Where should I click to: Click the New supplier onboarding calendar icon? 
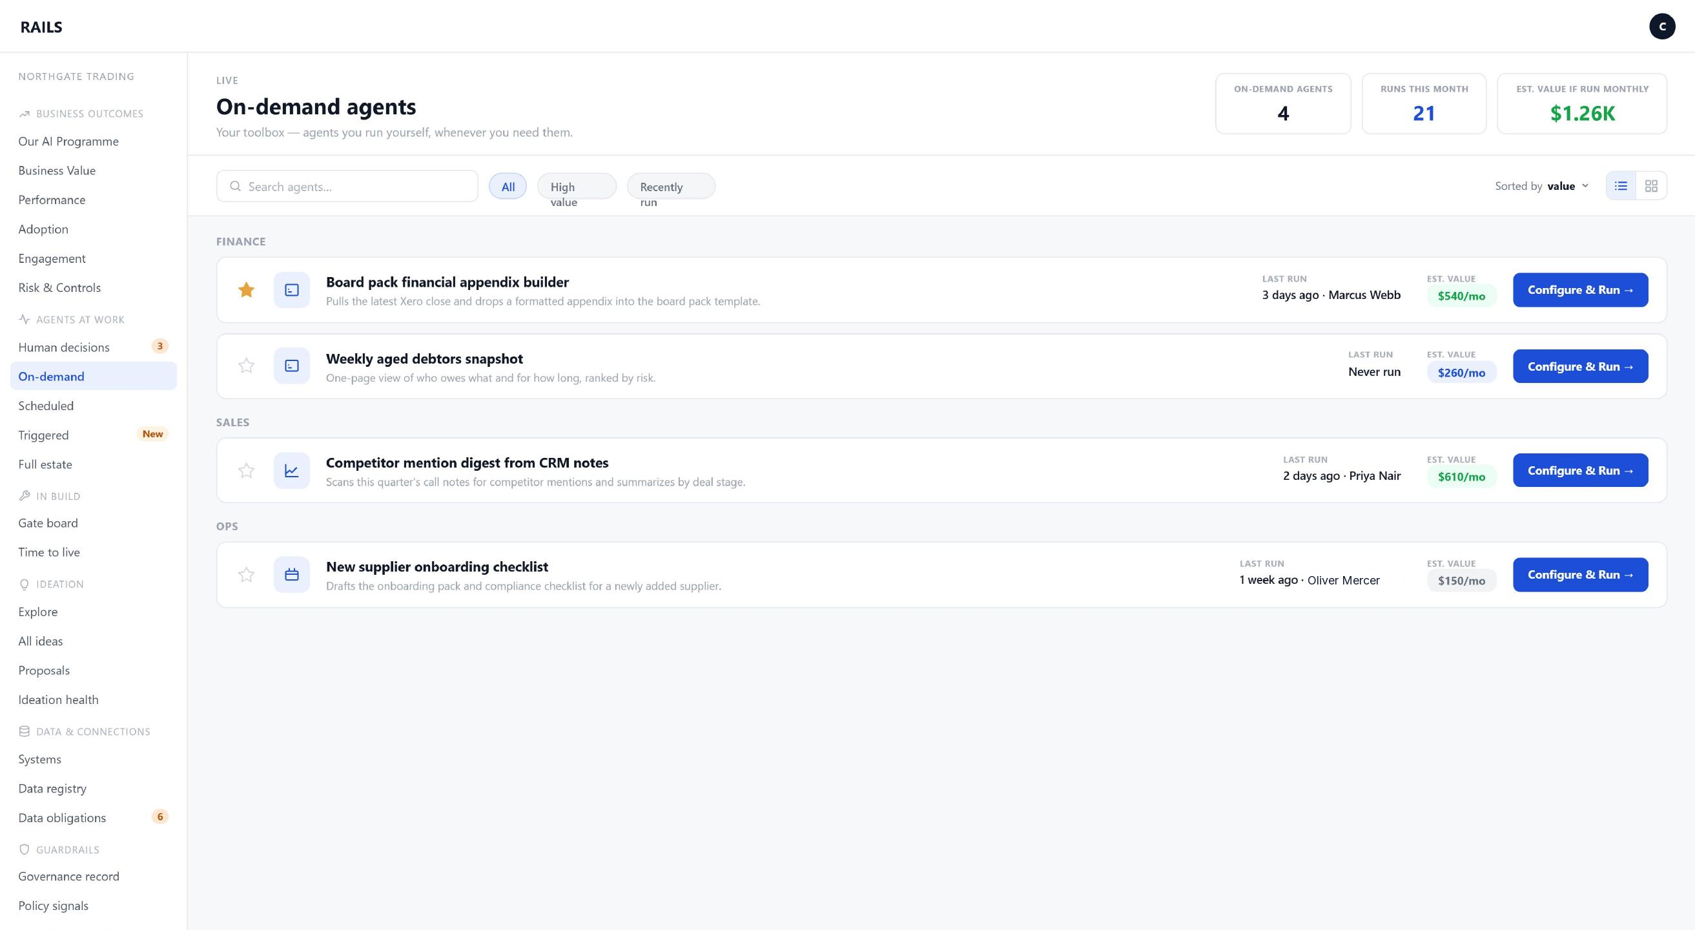point(291,575)
